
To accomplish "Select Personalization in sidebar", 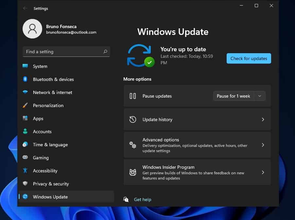I will pos(66,105).
